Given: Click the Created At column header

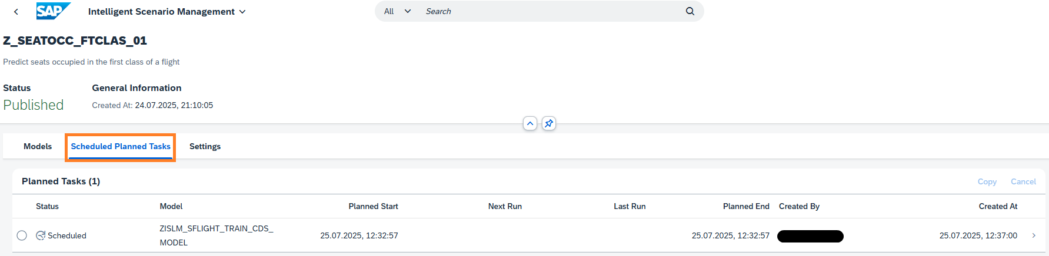Looking at the screenshot, I should [x=998, y=206].
